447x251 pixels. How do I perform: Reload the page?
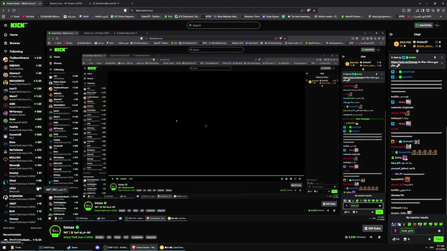click(x=14, y=10)
